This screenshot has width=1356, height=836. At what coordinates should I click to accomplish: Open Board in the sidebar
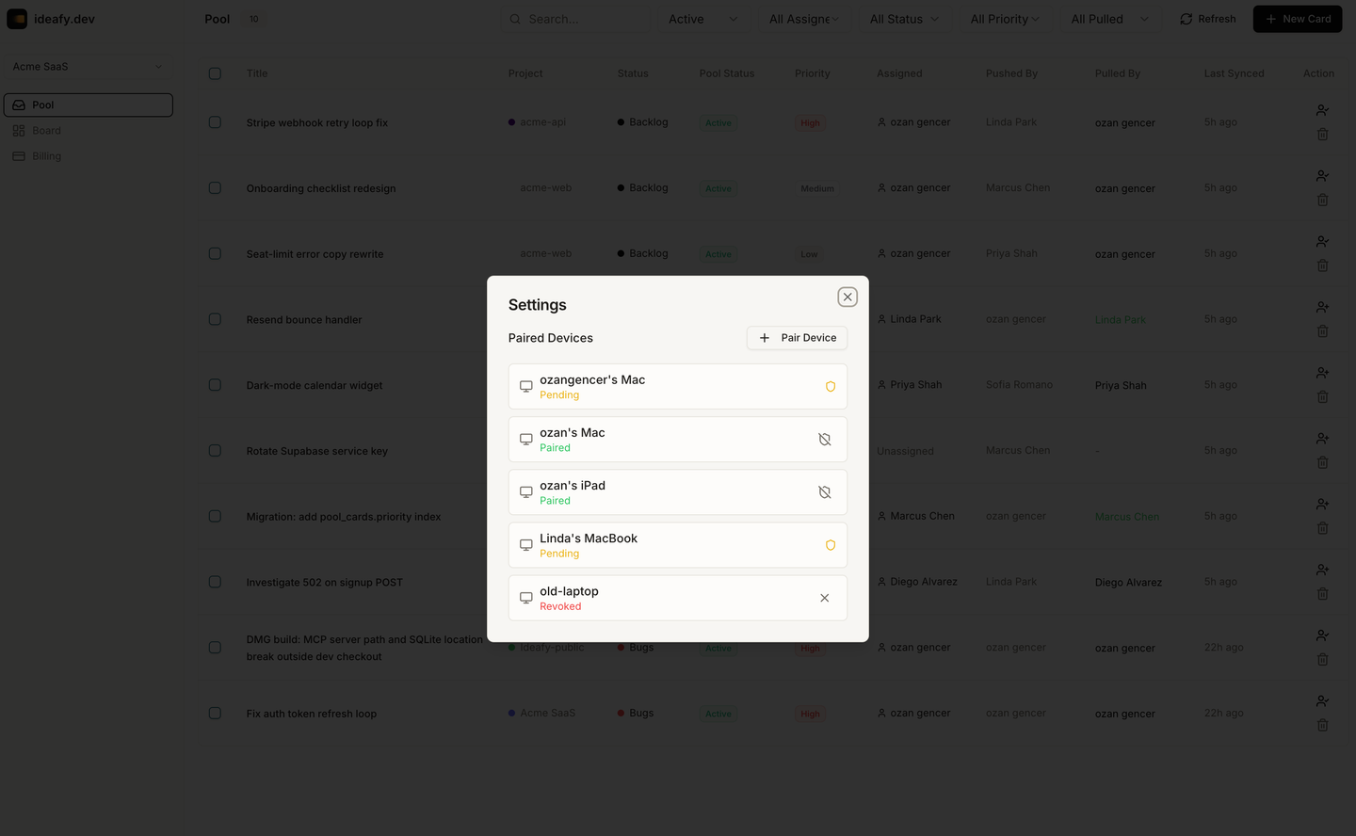[89, 131]
